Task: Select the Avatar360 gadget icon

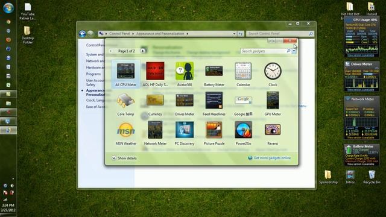Action: 185,71
